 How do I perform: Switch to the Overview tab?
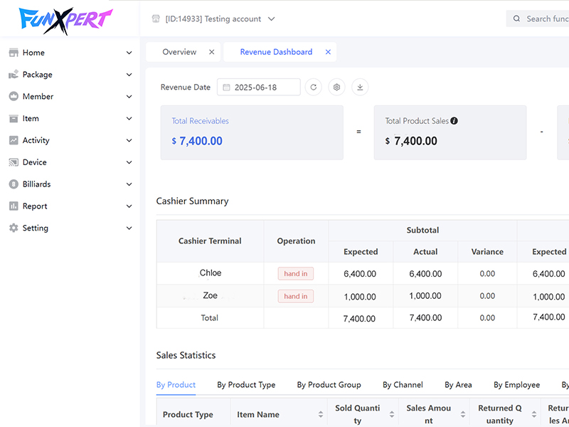pos(179,52)
